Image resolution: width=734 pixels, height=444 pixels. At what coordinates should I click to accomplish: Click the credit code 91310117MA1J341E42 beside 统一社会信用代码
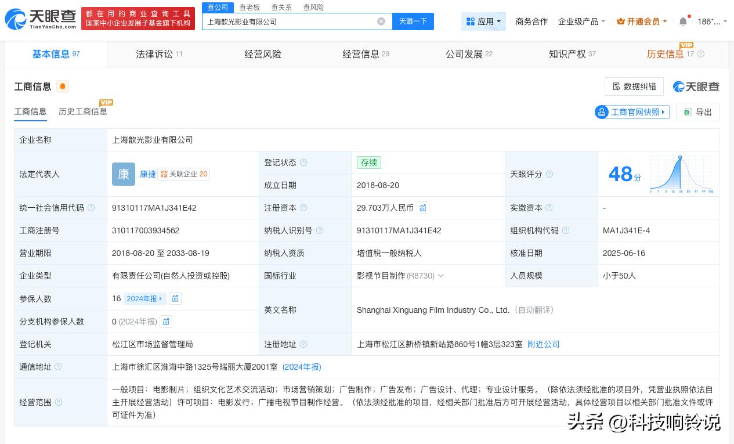[x=154, y=208]
